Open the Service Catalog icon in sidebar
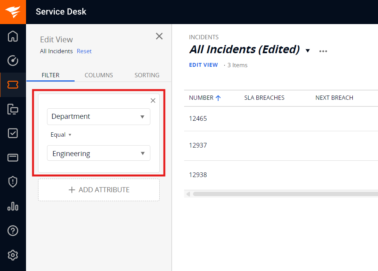 coord(13,109)
